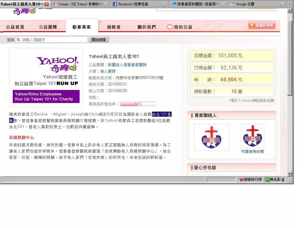Viewport: 304px width, 228px height.
Task: Click the window resize grip icon
Action: 290,180
